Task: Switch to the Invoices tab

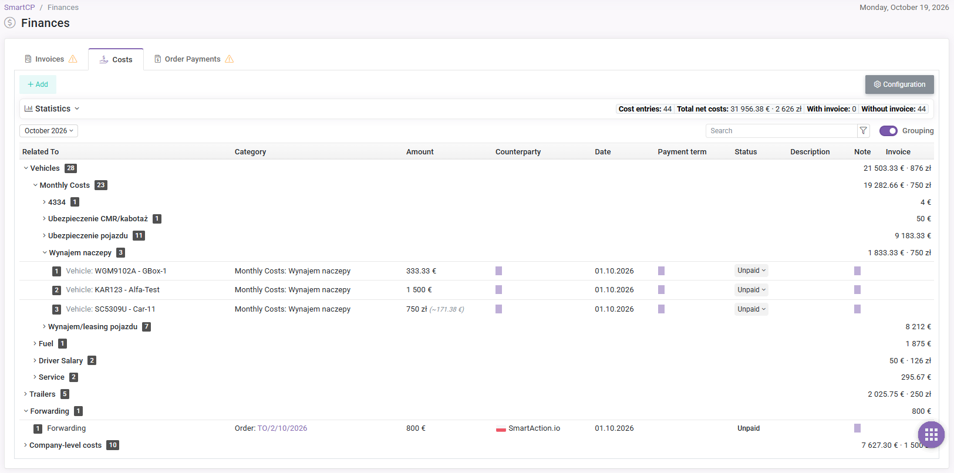Action: pos(50,59)
